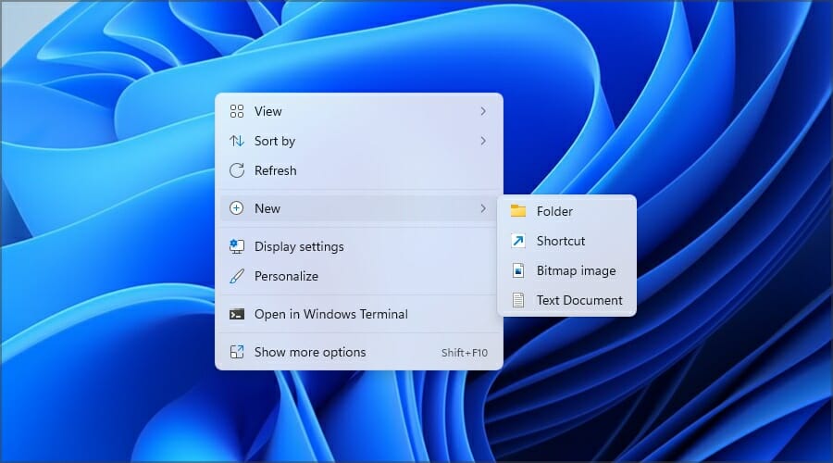Screen dimensions: 833x463
Task: Click the Show more options icon
Action: (x=236, y=352)
